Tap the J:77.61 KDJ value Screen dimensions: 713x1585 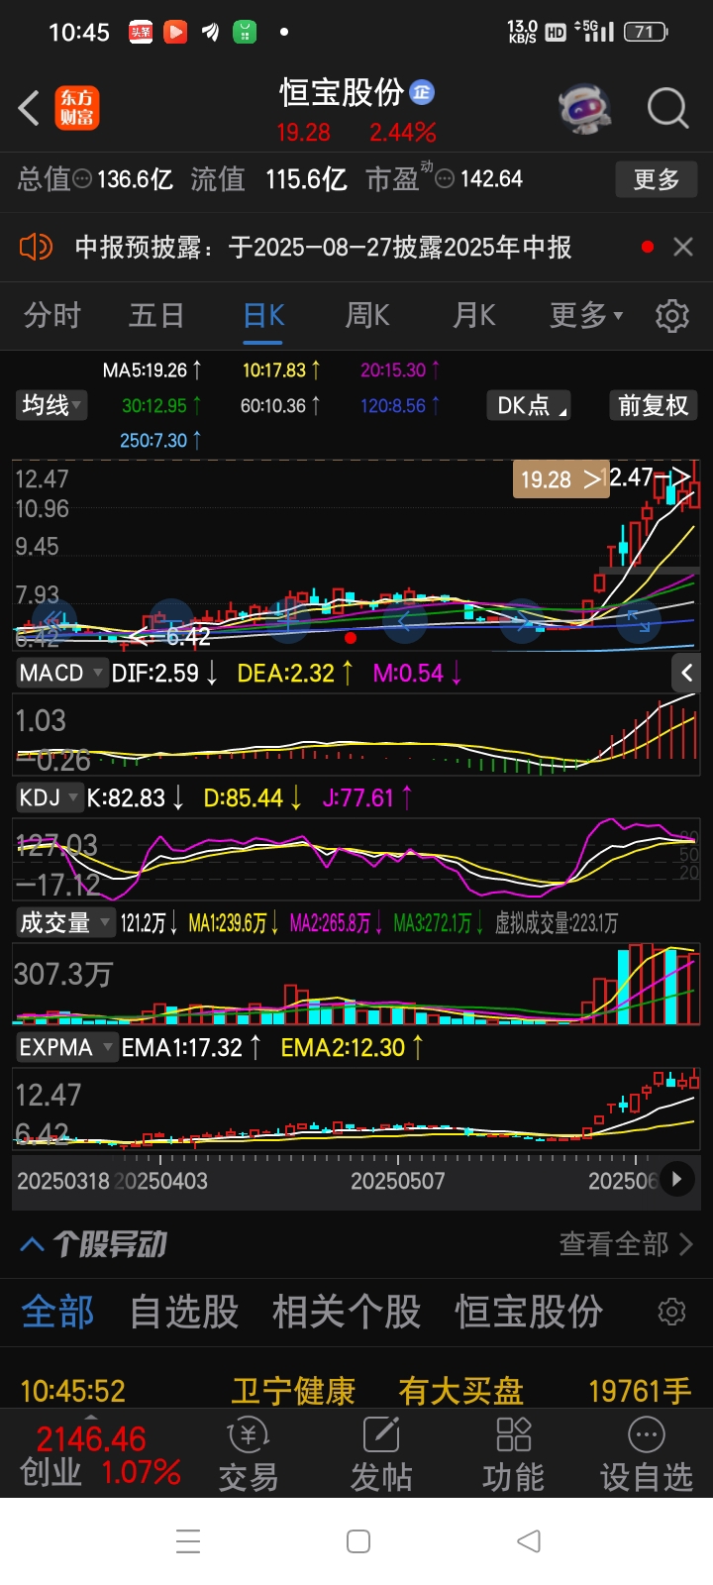367,798
